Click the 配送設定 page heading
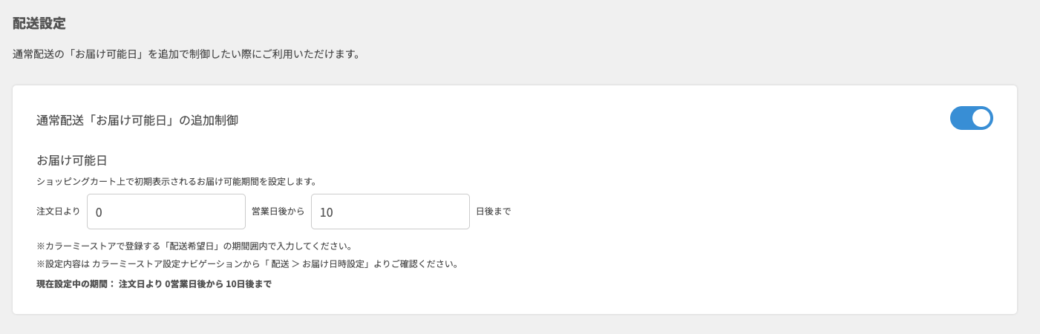The height and width of the screenshot is (334, 1040). [39, 23]
